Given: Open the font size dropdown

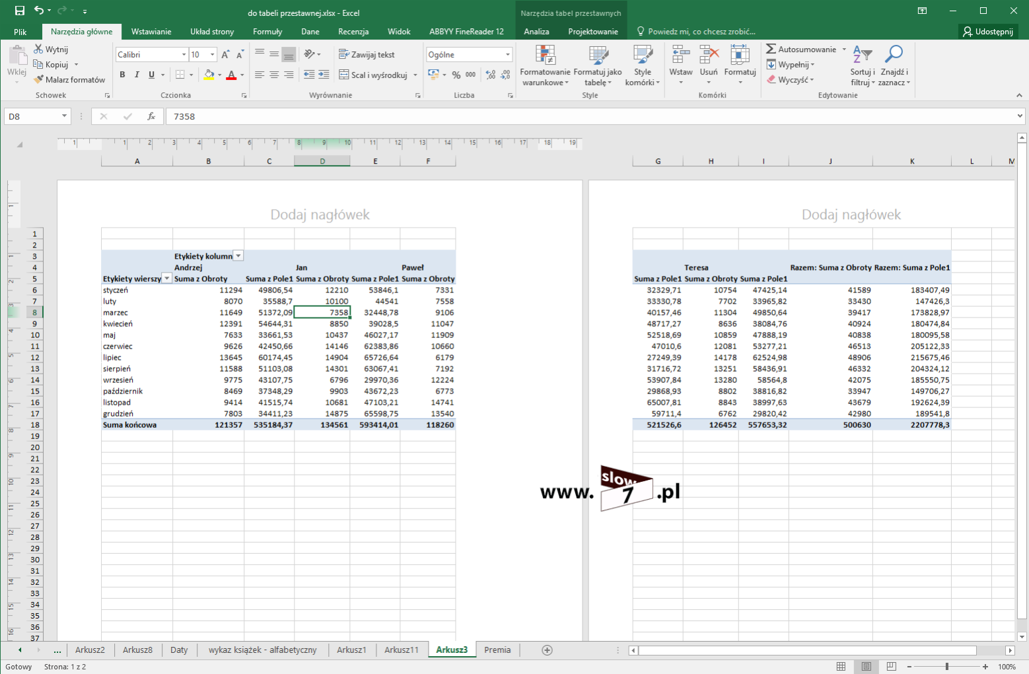Looking at the screenshot, I should 212,55.
